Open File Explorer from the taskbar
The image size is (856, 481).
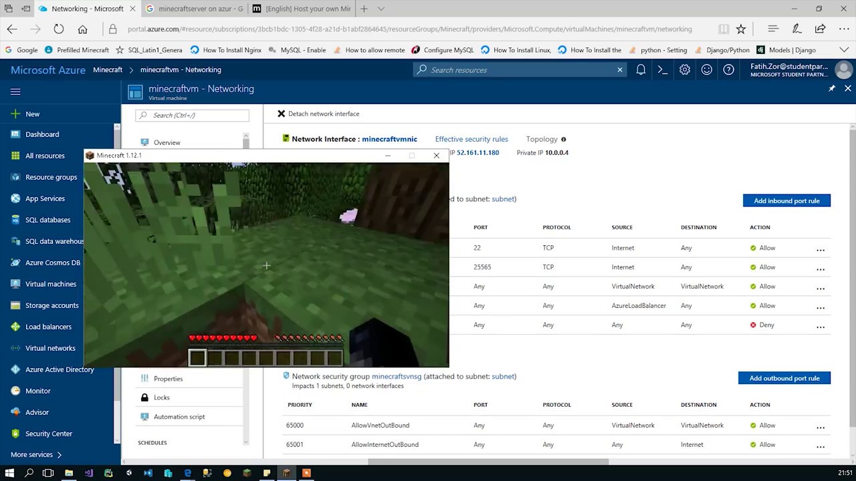click(x=68, y=473)
